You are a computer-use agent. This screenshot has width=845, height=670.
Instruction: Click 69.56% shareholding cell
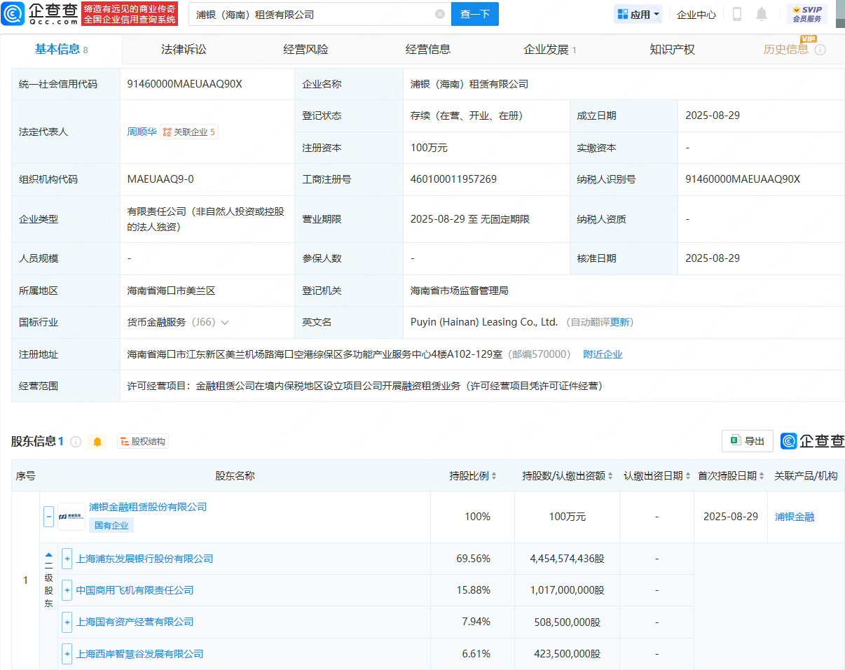point(473,559)
